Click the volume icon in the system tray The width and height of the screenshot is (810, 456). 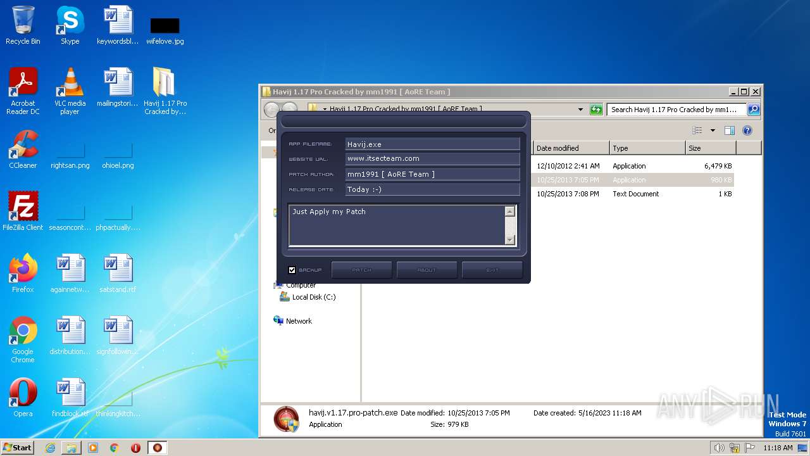(719, 448)
